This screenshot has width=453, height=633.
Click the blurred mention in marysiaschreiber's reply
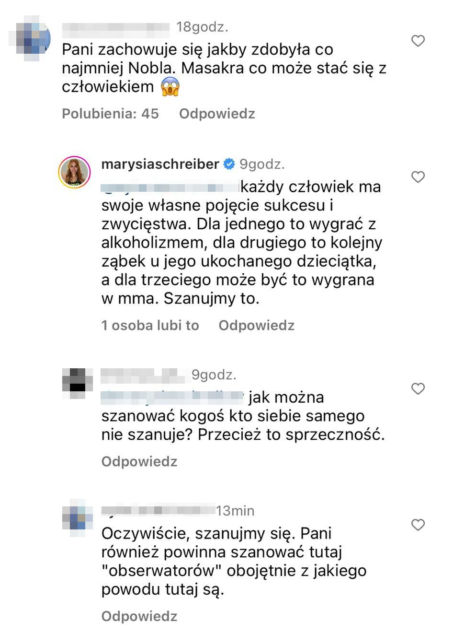pos(170,187)
